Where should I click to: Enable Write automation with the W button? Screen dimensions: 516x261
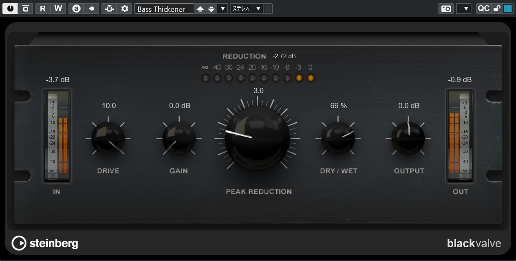coord(58,9)
